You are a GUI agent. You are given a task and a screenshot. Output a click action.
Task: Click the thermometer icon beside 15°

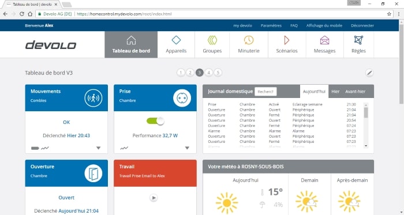(262, 193)
